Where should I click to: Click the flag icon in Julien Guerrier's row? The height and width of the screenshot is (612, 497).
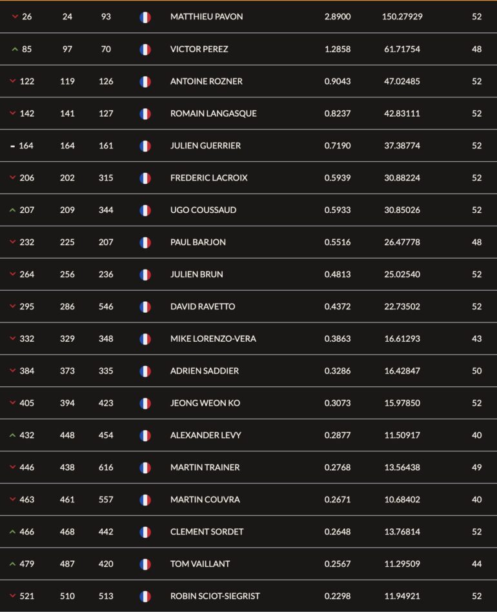[x=145, y=146]
